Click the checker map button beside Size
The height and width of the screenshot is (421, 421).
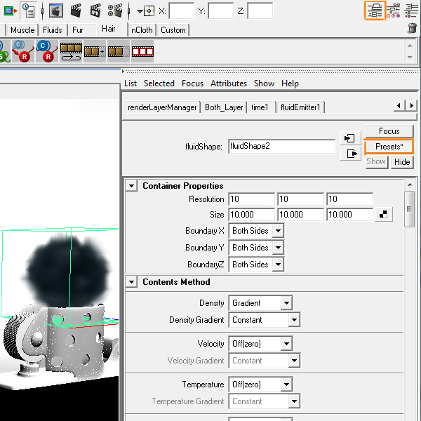383,214
